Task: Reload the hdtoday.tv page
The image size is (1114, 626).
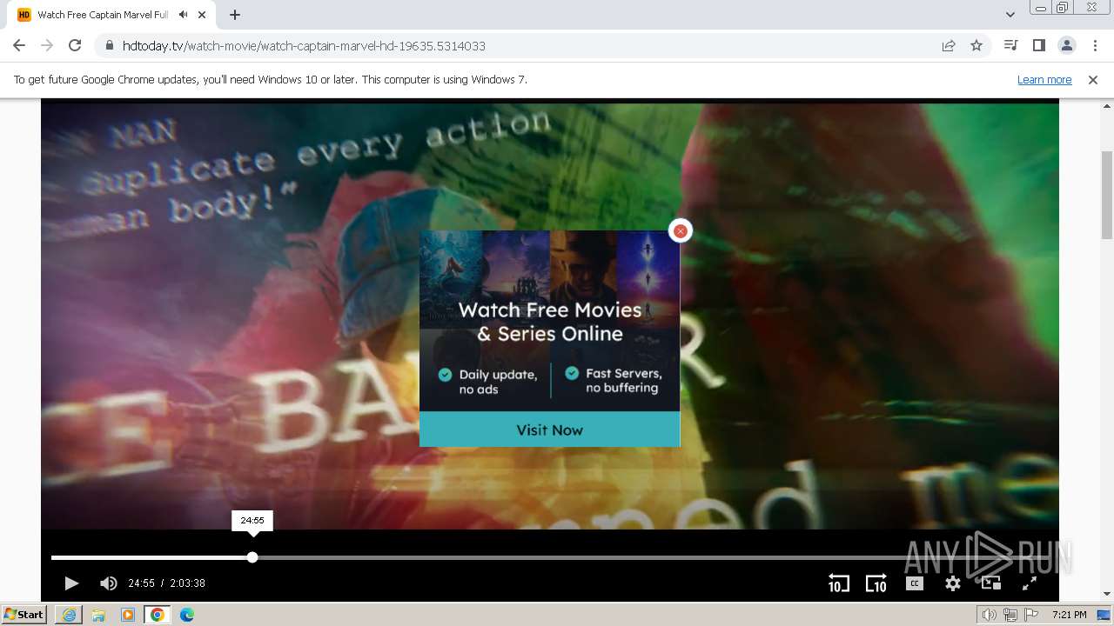Action: click(x=75, y=45)
